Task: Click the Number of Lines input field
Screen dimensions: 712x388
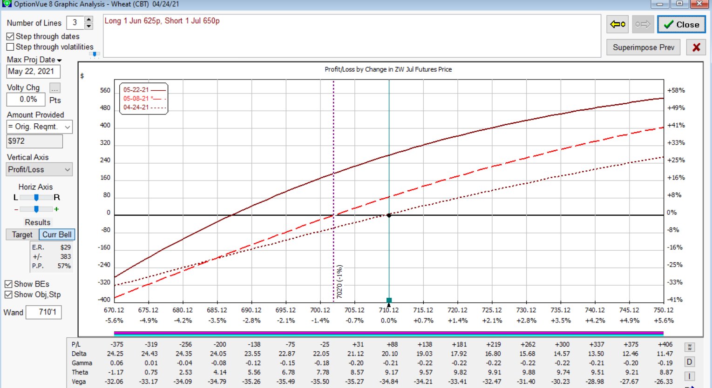Action: click(x=75, y=23)
